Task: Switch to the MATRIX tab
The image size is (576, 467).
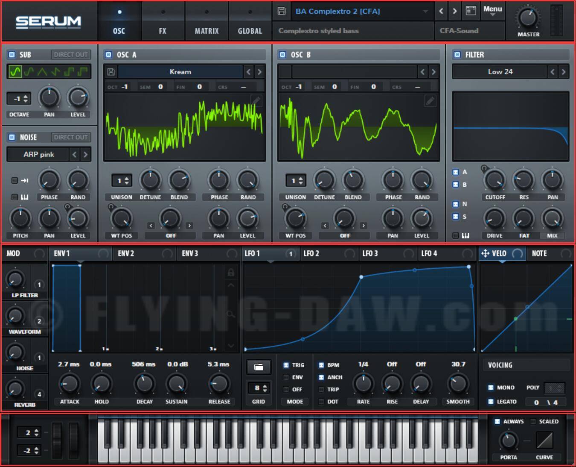Action: coord(207,22)
